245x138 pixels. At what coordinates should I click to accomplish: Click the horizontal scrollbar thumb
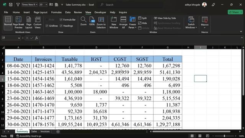pos(191,131)
